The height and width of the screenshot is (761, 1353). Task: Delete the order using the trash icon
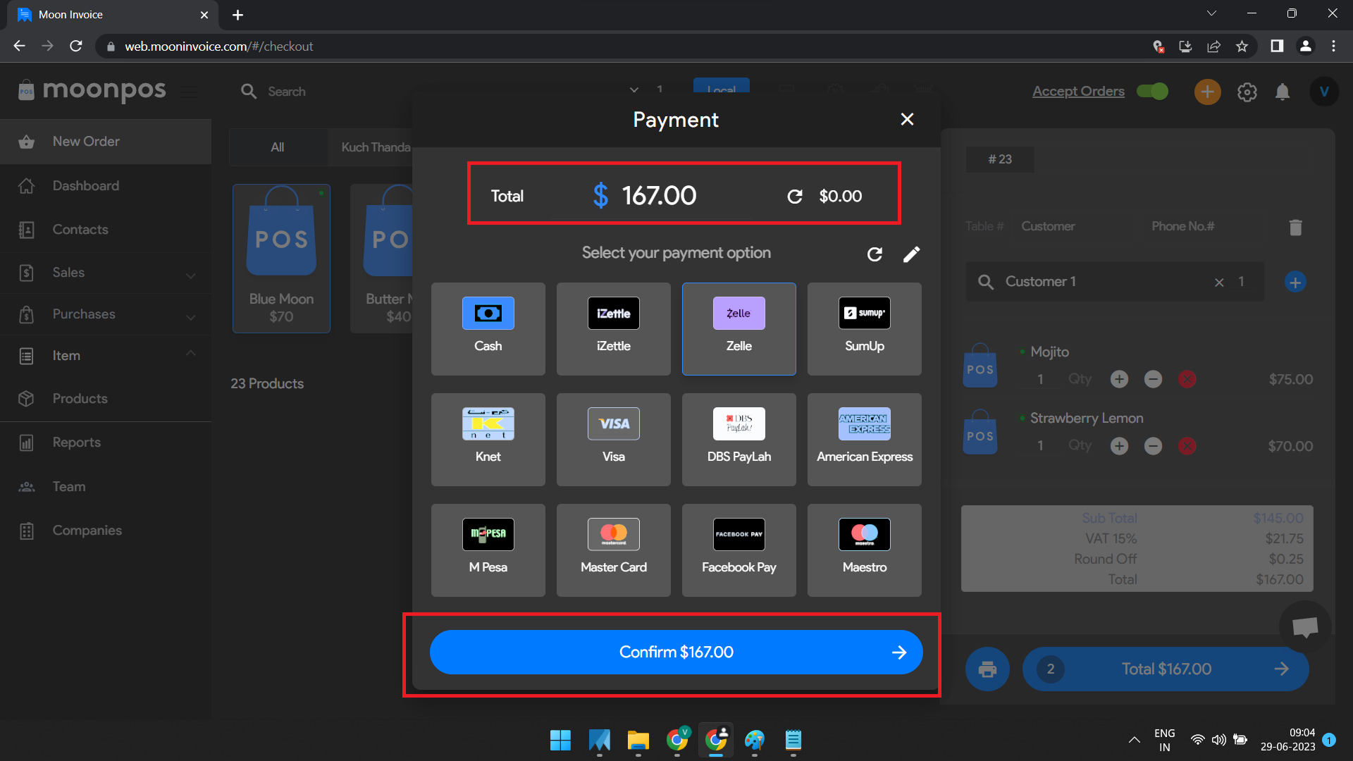click(1295, 227)
